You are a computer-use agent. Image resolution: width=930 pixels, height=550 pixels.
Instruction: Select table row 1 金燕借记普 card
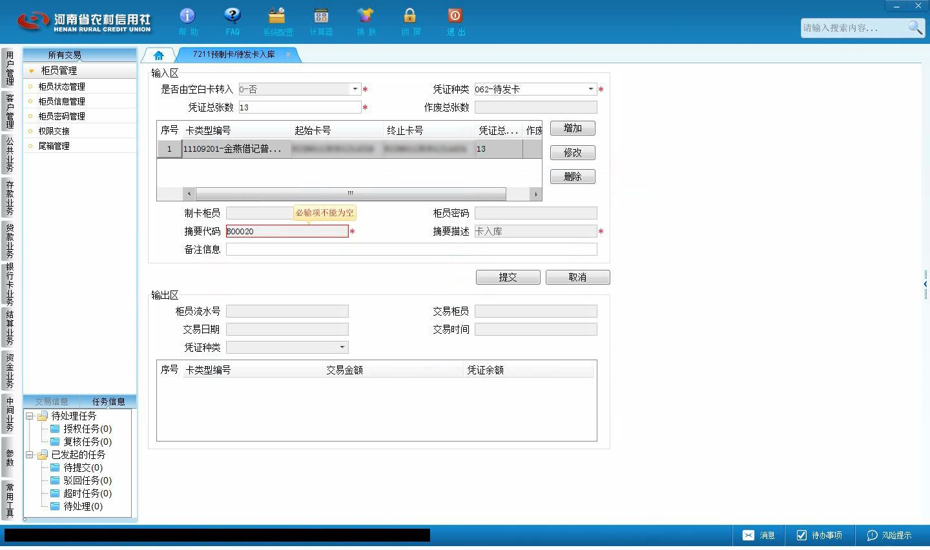point(349,149)
